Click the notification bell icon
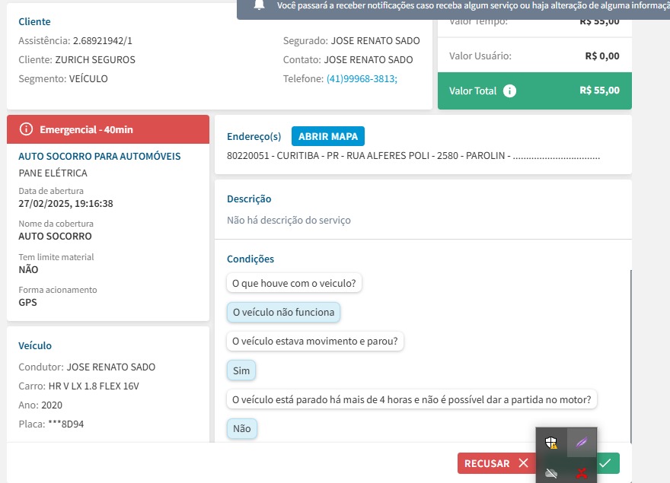The height and width of the screenshot is (483, 670). [x=259, y=5]
